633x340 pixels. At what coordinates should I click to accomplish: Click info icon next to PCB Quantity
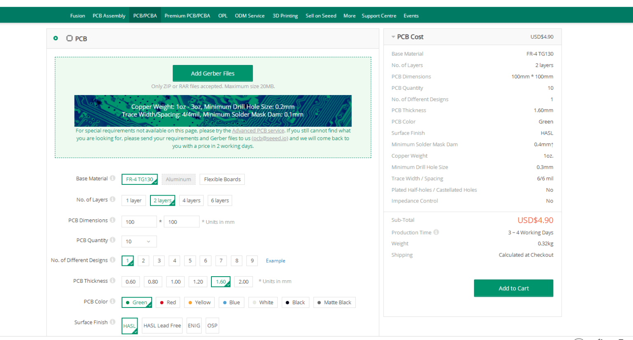click(113, 240)
